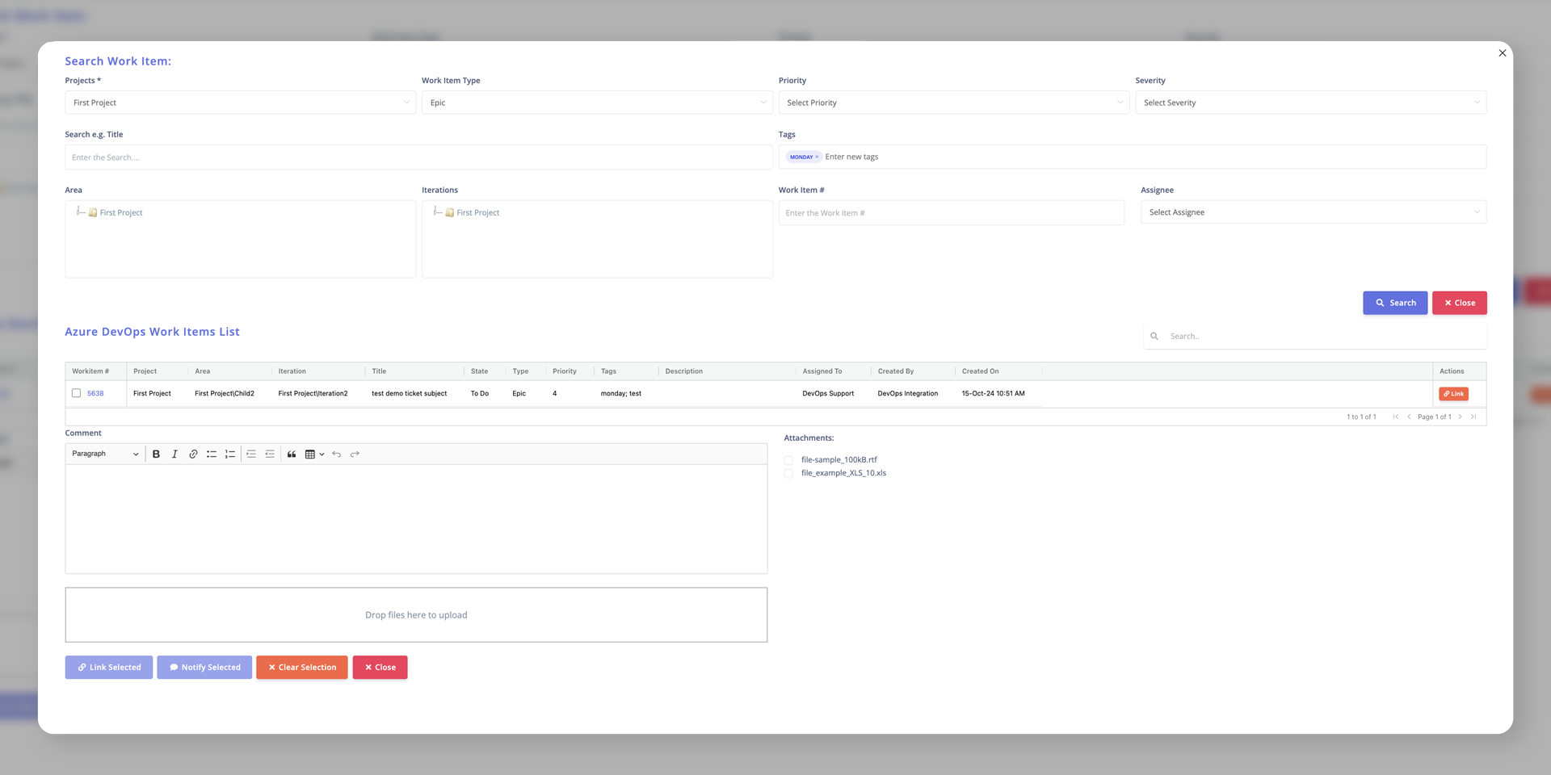Toggle italic formatting in comment editor

pyautogui.click(x=174, y=455)
